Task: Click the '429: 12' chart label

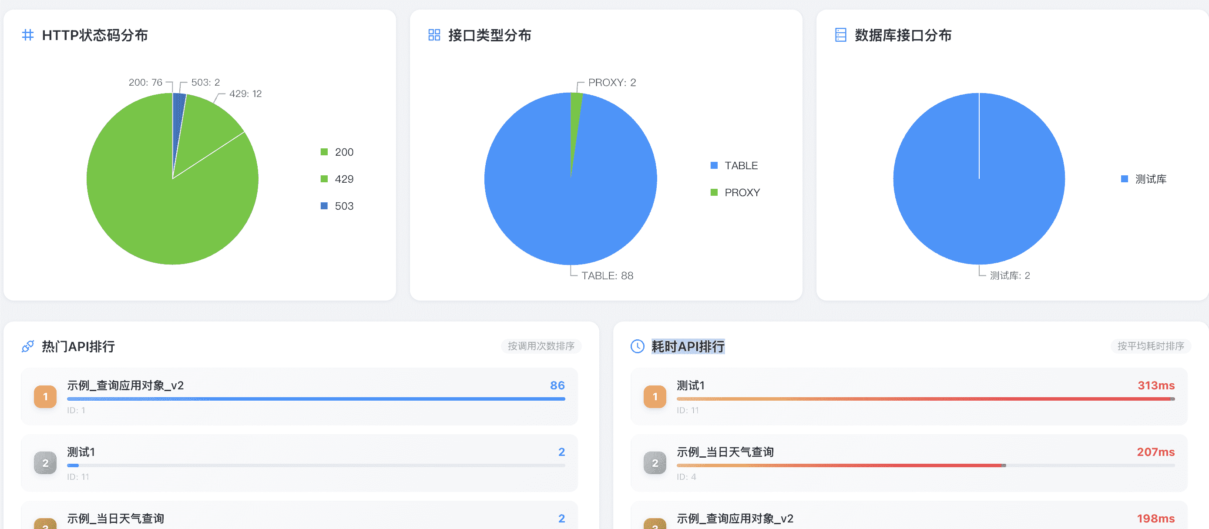Action: point(245,94)
